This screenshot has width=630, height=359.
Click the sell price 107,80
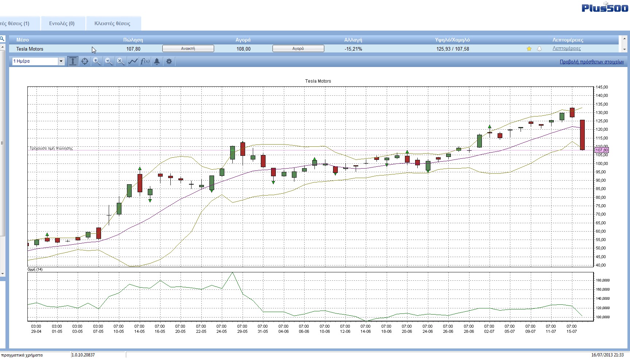tap(133, 49)
